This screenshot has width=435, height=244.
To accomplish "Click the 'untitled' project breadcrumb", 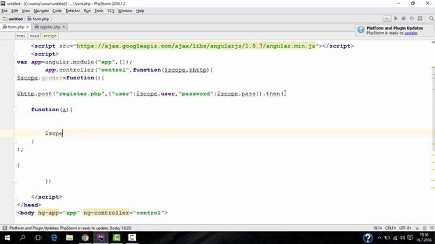I will [x=13, y=19].
